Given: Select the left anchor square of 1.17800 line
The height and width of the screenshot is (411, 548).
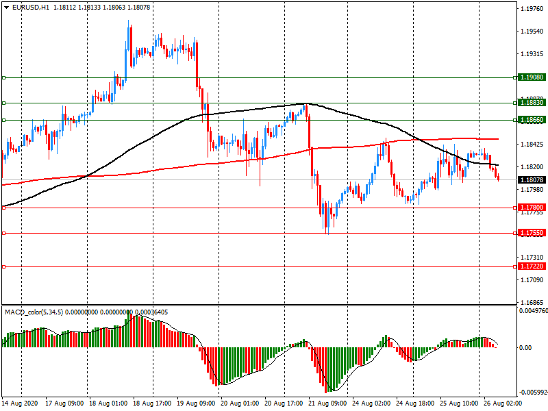Looking at the screenshot, I should [x=4, y=208].
